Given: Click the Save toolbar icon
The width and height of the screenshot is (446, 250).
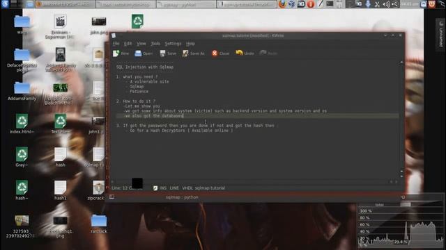Looking at the screenshot, I should click(162, 53).
